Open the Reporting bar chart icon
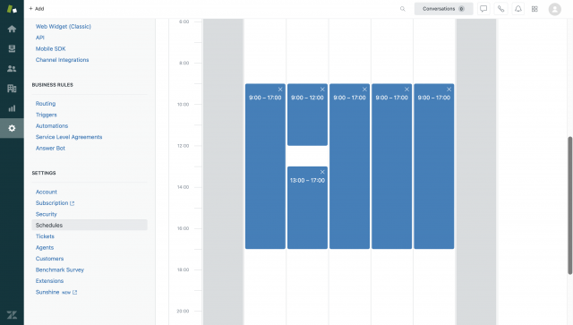 (12, 108)
